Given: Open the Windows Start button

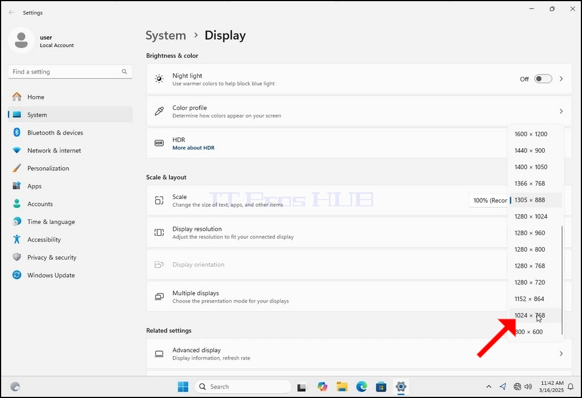Looking at the screenshot, I should pyautogui.click(x=183, y=387).
